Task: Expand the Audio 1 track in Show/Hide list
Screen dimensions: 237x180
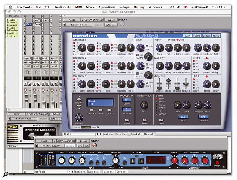Action: click(x=8, y=20)
